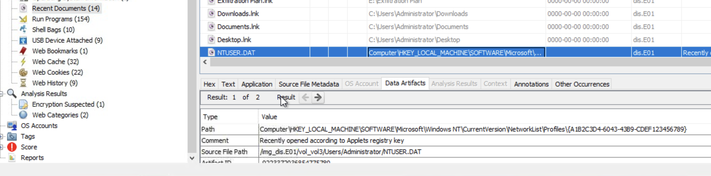Select the Web Cache lightning icon

pyautogui.click(x=23, y=62)
